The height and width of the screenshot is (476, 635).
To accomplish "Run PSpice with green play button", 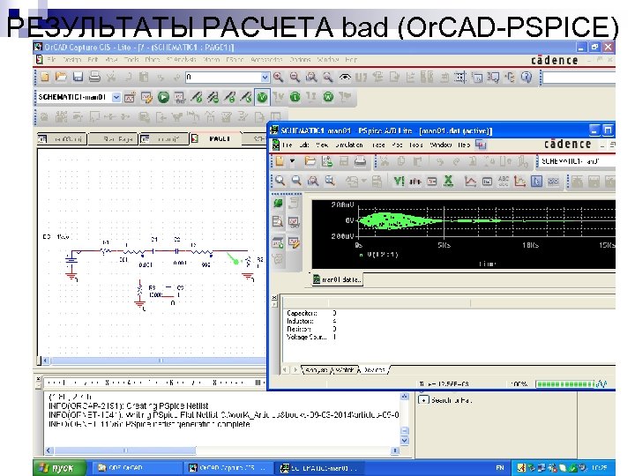I will tap(163, 97).
